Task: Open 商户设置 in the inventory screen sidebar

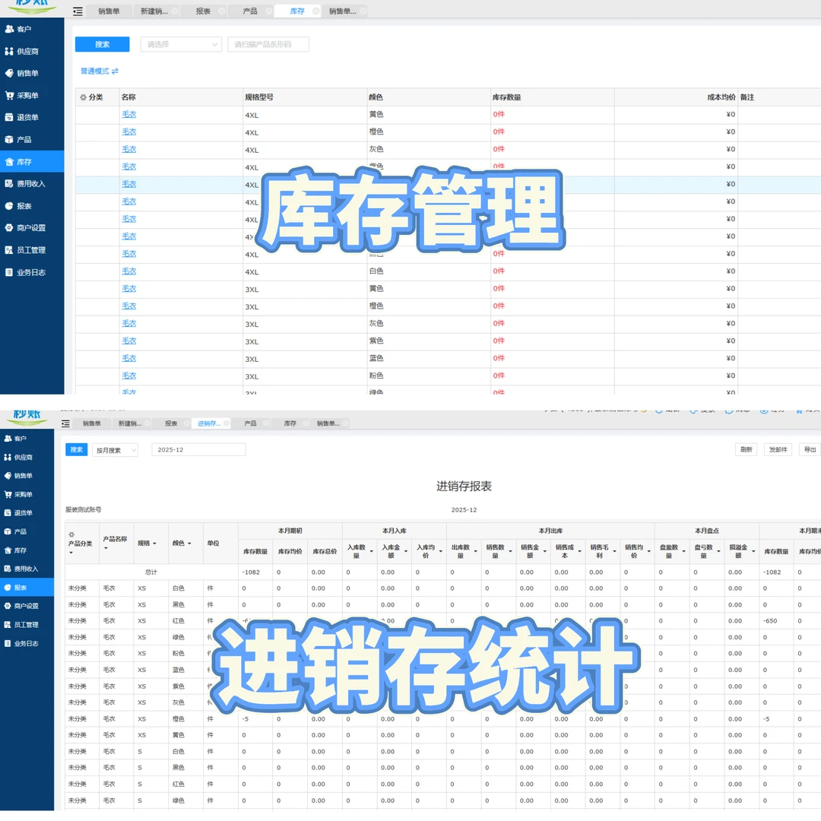Action: pyautogui.click(x=30, y=228)
